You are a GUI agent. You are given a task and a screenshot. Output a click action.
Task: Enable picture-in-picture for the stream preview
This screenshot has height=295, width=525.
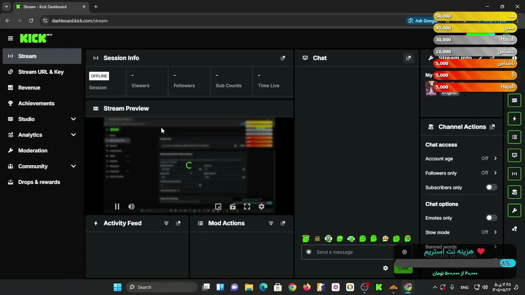[218, 207]
